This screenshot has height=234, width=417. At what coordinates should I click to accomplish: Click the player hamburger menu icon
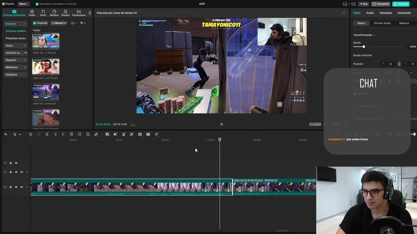click(x=343, y=13)
